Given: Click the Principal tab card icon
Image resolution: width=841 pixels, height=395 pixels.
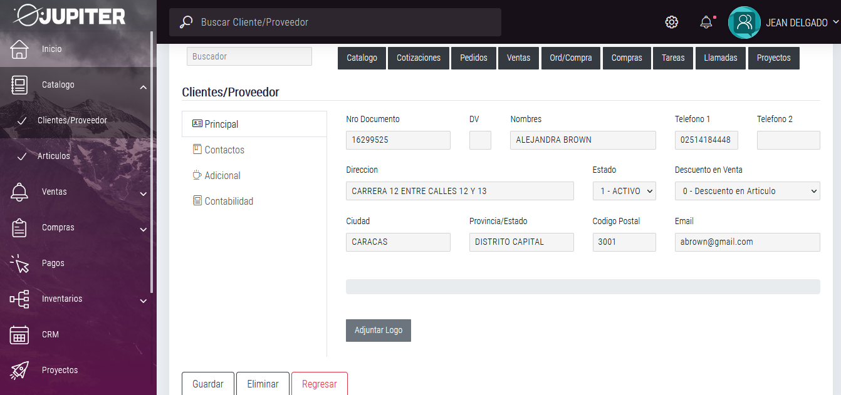Looking at the screenshot, I should (197, 124).
